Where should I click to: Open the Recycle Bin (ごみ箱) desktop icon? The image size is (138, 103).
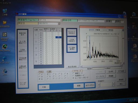pos(5,12)
